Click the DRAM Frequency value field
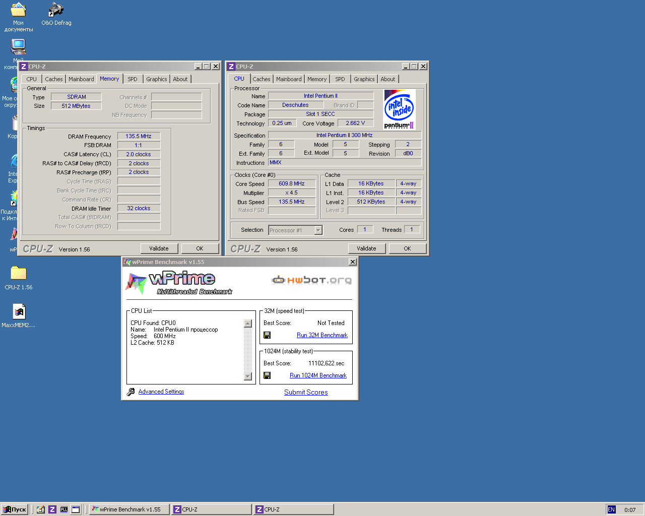The height and width of the screenshot is (516, 645). pyautogui.click(x=139, y=136)
